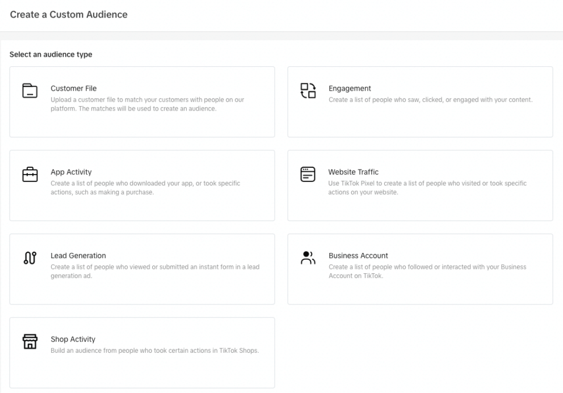Click the "Select an audience type" label
The image size is (563, 393).
coord(51,54)
